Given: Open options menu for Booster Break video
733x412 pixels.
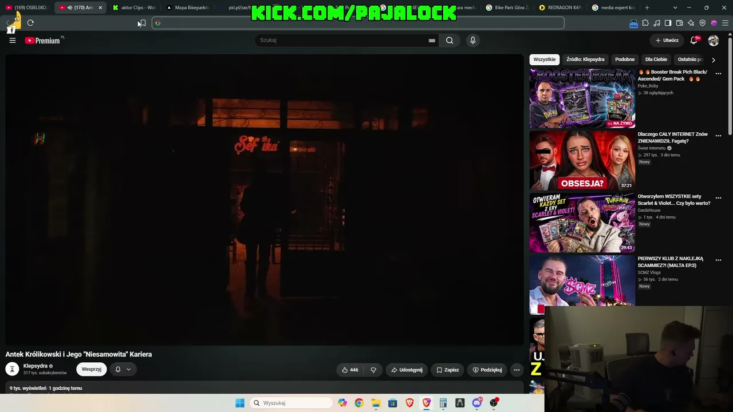Looking at the screenshot, I should click(718, 74).
